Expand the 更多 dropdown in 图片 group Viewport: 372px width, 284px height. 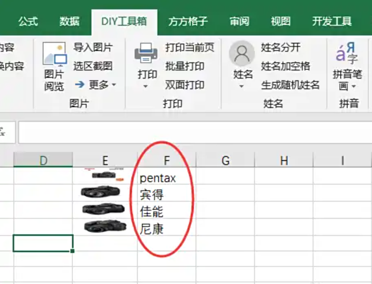pos(114,85)
